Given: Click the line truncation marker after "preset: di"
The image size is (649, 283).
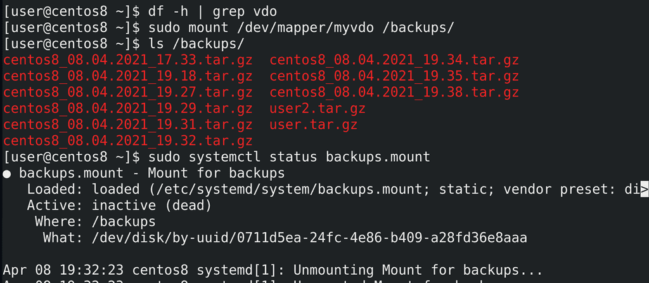Looking at the screenshot, I should click(644, 189).
